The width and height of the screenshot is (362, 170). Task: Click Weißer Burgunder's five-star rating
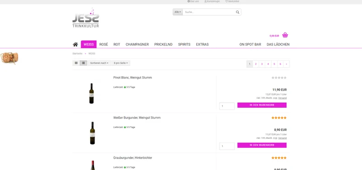point(279,118)
